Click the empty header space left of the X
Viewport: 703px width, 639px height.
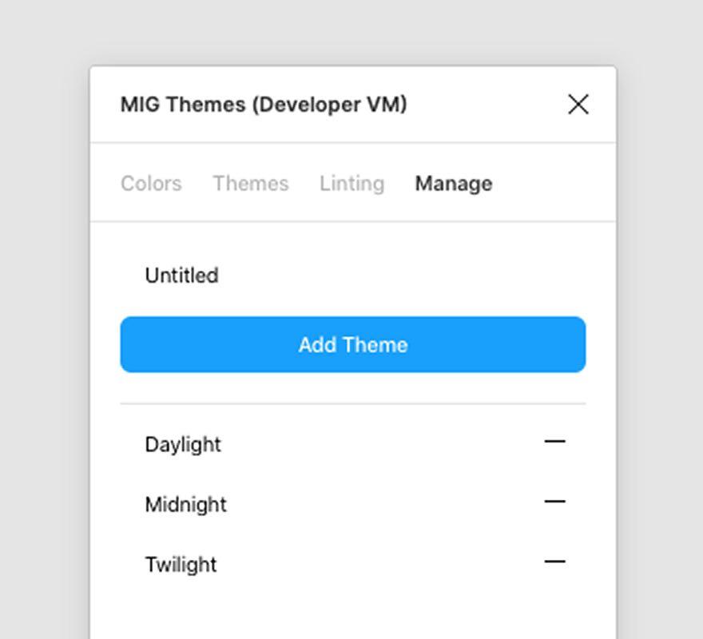[487, 105]
